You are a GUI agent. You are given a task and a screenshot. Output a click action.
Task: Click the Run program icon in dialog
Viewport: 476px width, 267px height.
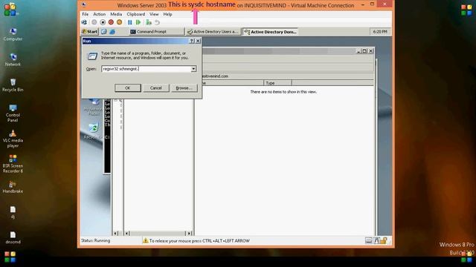coord(92,56)
